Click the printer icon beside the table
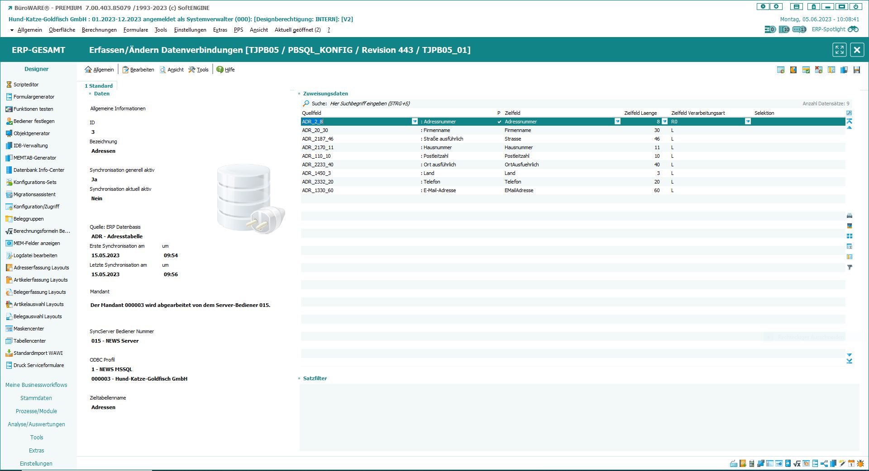This screenshot has width=869, height=471. pos(850,216)
